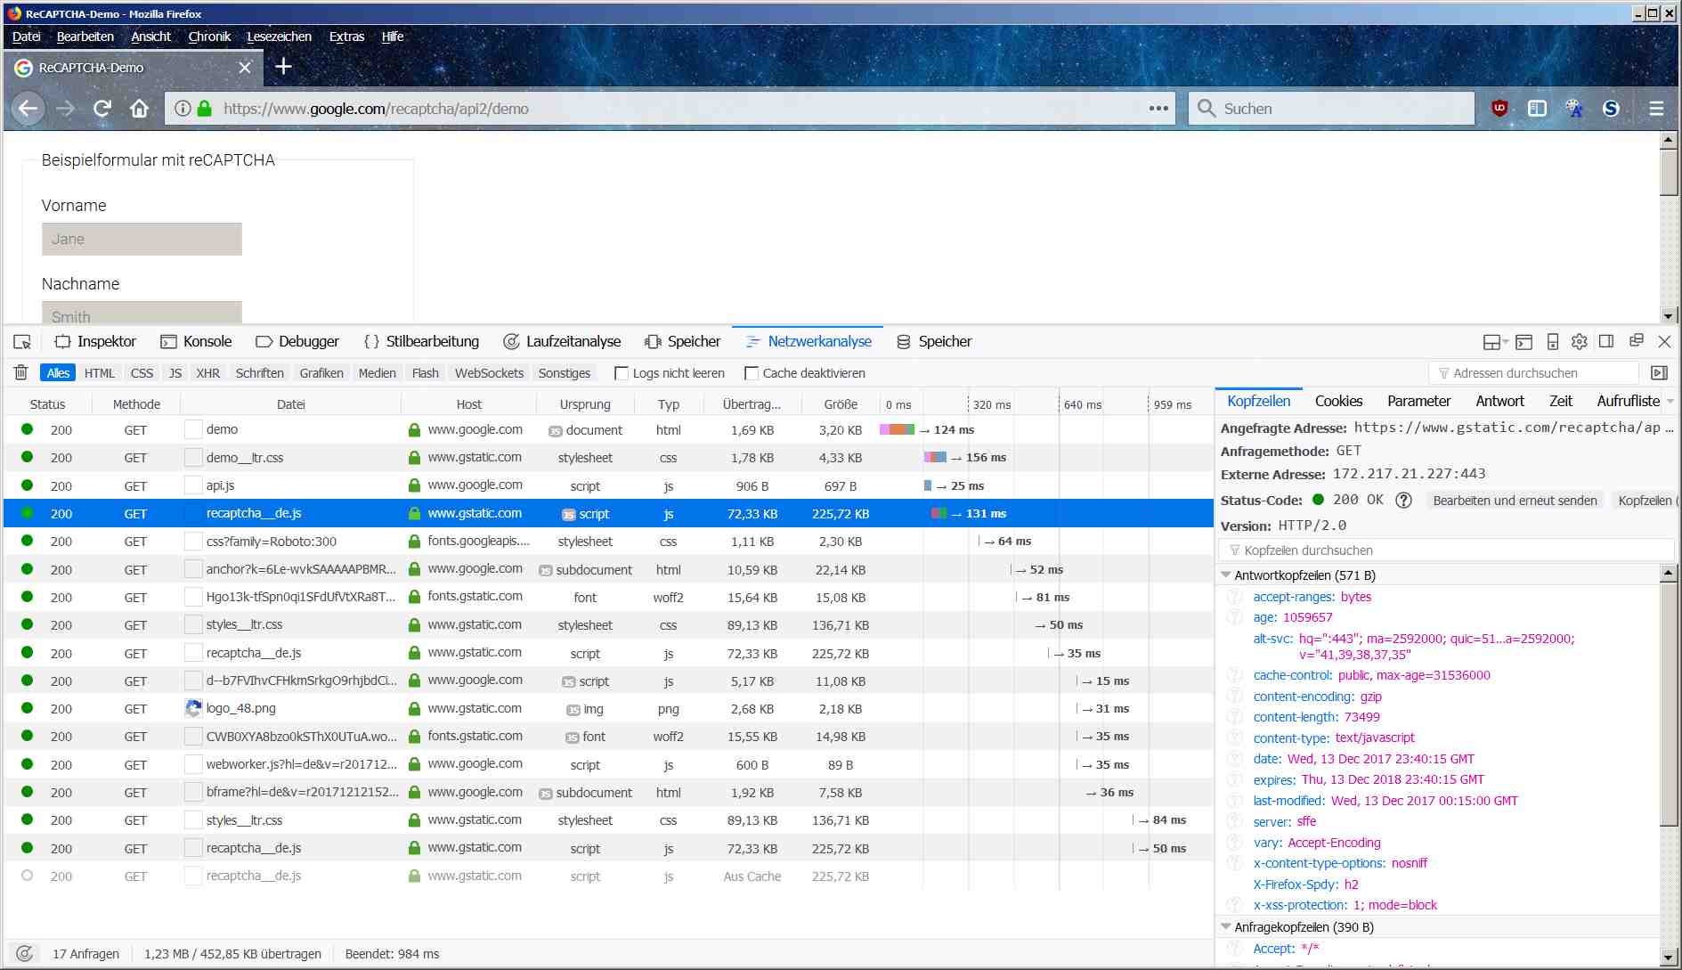Click Bearbeiten und erneut senden

tap(1515, 501)
